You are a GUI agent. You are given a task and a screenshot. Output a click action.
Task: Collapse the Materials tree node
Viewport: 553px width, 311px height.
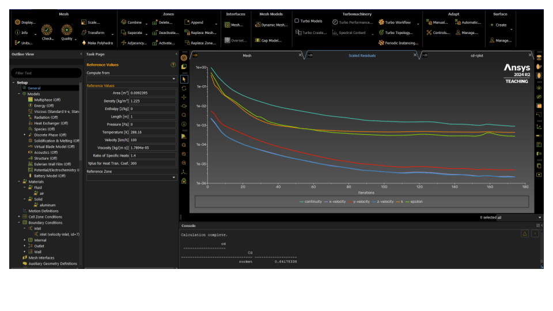pos(18,182)
